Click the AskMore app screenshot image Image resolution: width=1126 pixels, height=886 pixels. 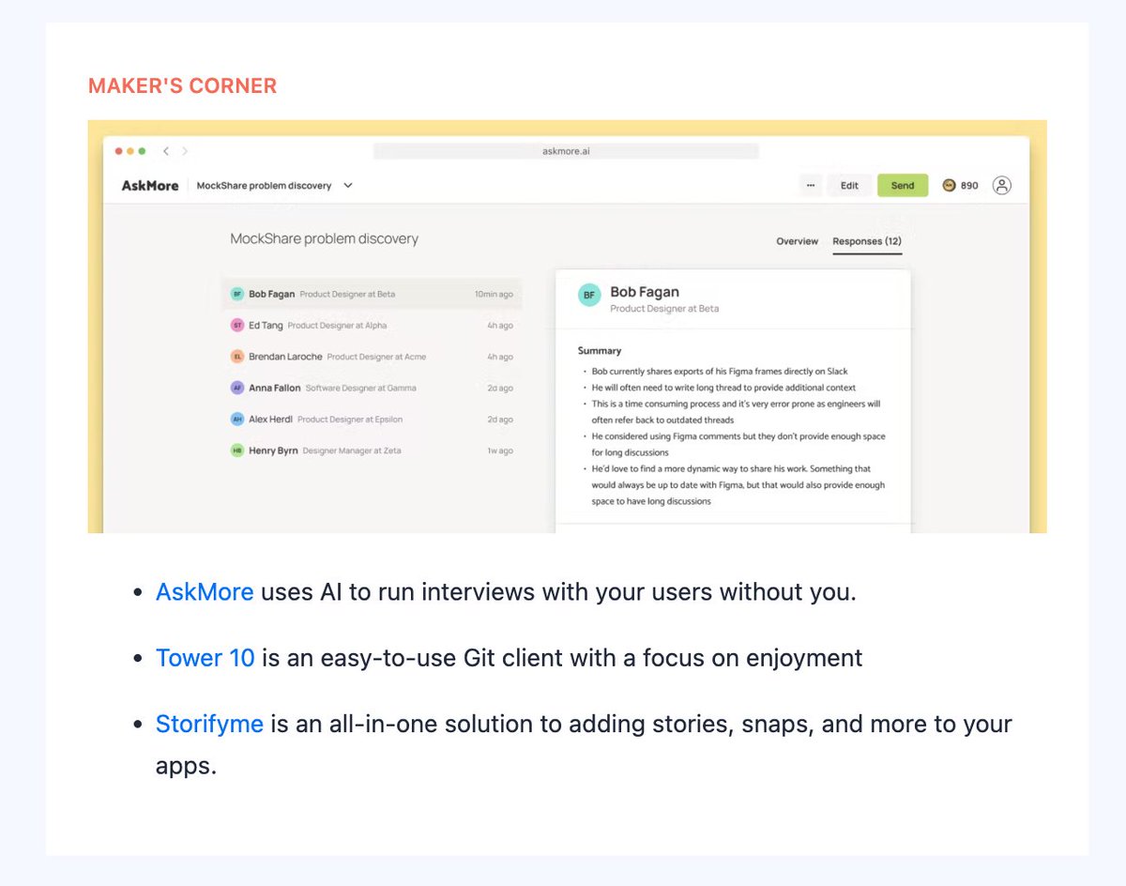click(567, 327)
